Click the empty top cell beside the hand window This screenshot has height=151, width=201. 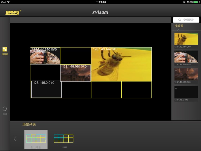(76, 56)
